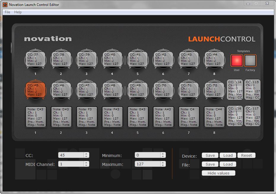Select the pad with Note: F#3
This screenshot has width=276, height=194.
(x=112, y=117)
